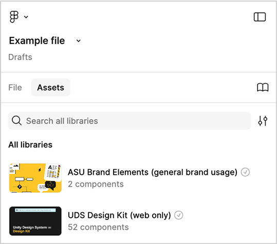Open asset filter settings sliders icon

[263, 121]
